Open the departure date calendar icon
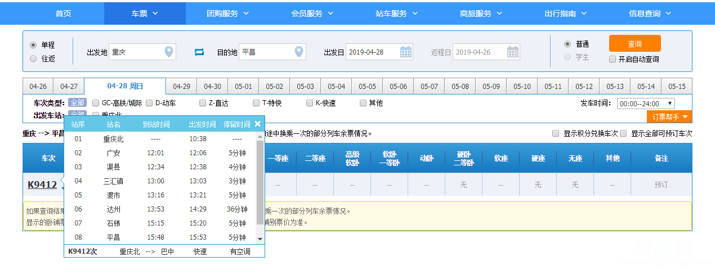Screen dimensions: 715x270 pos(406,52)
